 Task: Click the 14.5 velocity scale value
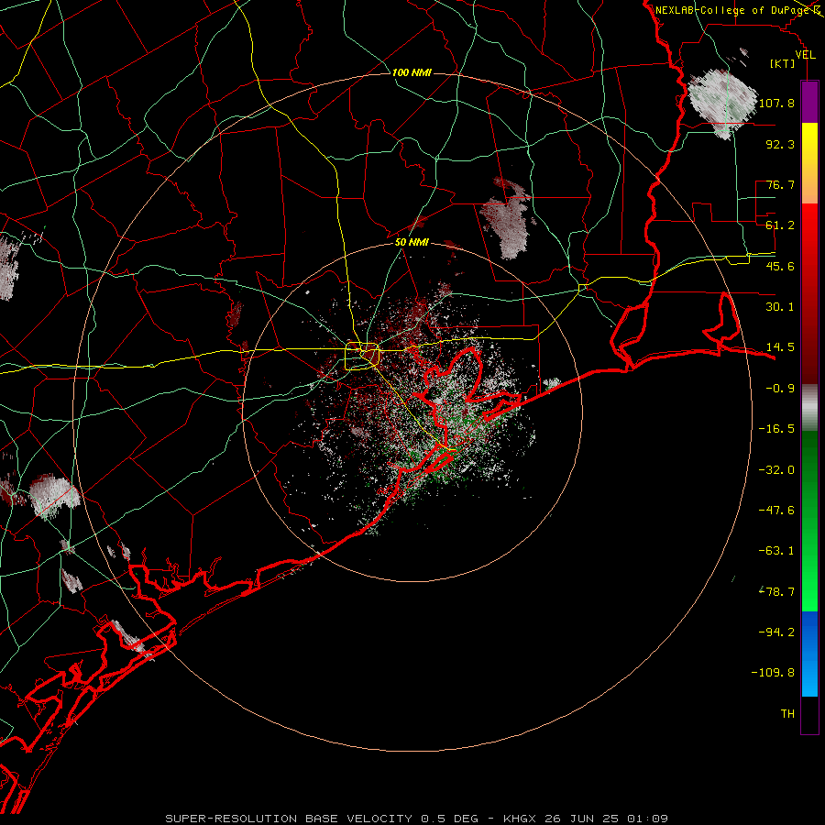[780, 347]
